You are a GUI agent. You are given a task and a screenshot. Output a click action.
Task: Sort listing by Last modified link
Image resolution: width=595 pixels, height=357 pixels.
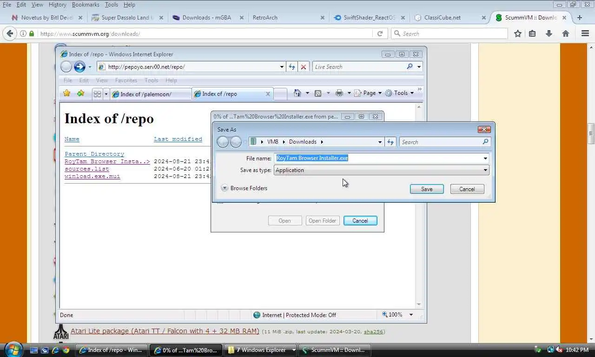pyautogui.click(x=178, y=139)
